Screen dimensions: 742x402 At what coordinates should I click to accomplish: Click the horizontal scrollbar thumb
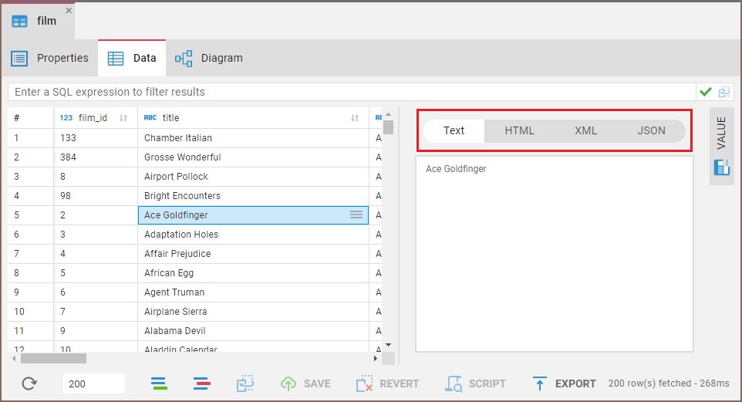coord(53,359)
